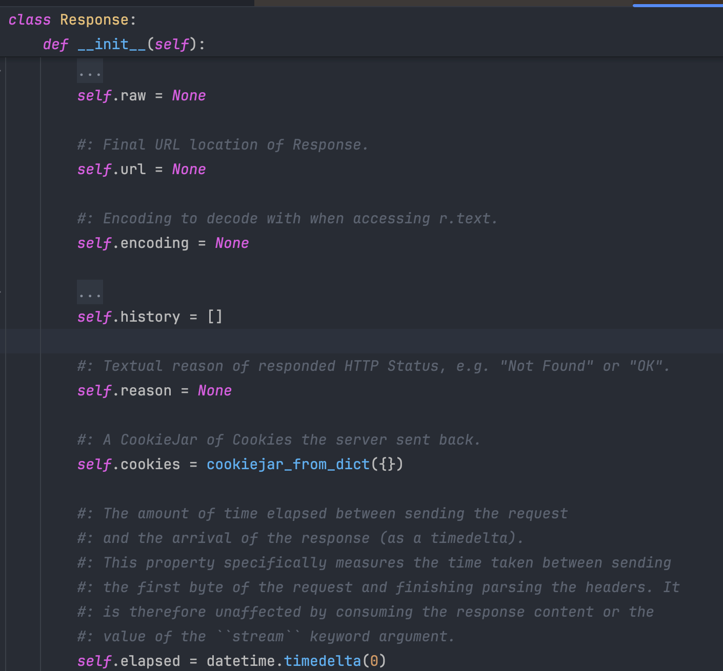Click the 'cookies' attribute in self.cookies
The width and height of the screenshot is (723, 671).
pos(150,465)
